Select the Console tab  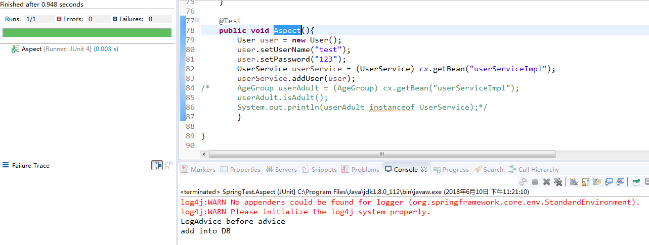click(x=406, y=170)
